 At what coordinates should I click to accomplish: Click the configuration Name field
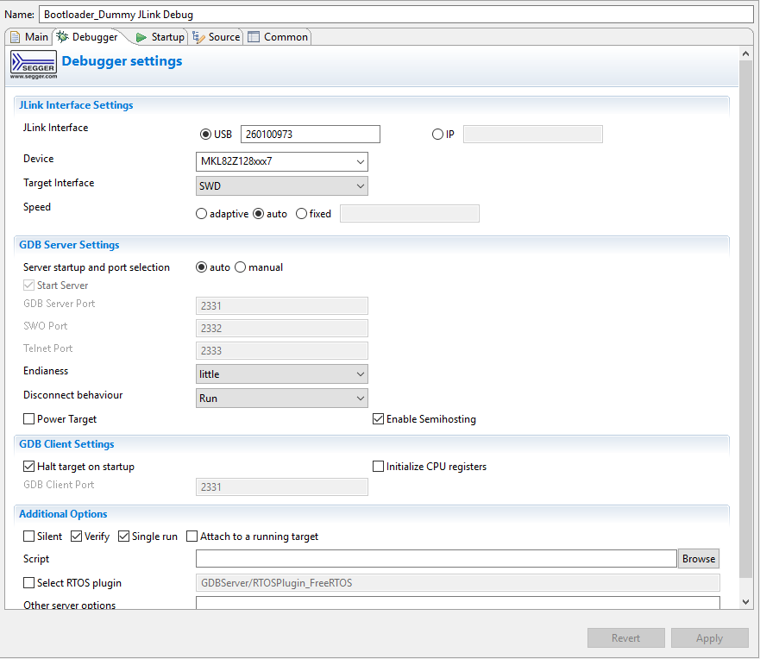(396, 15)
